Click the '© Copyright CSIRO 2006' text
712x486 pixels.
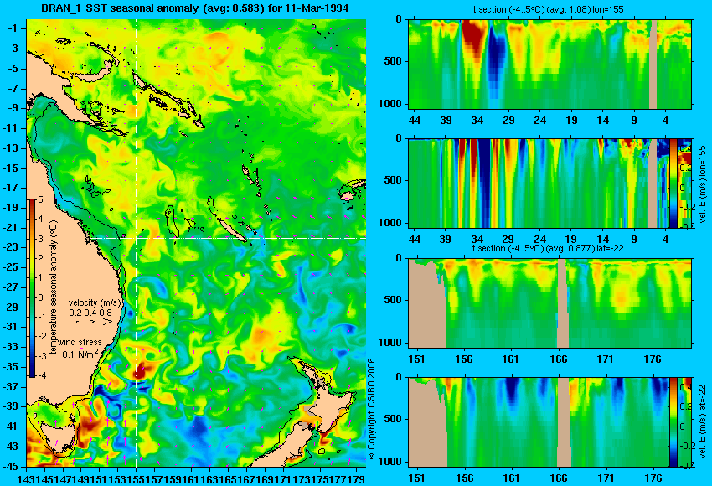coord(371,409)
